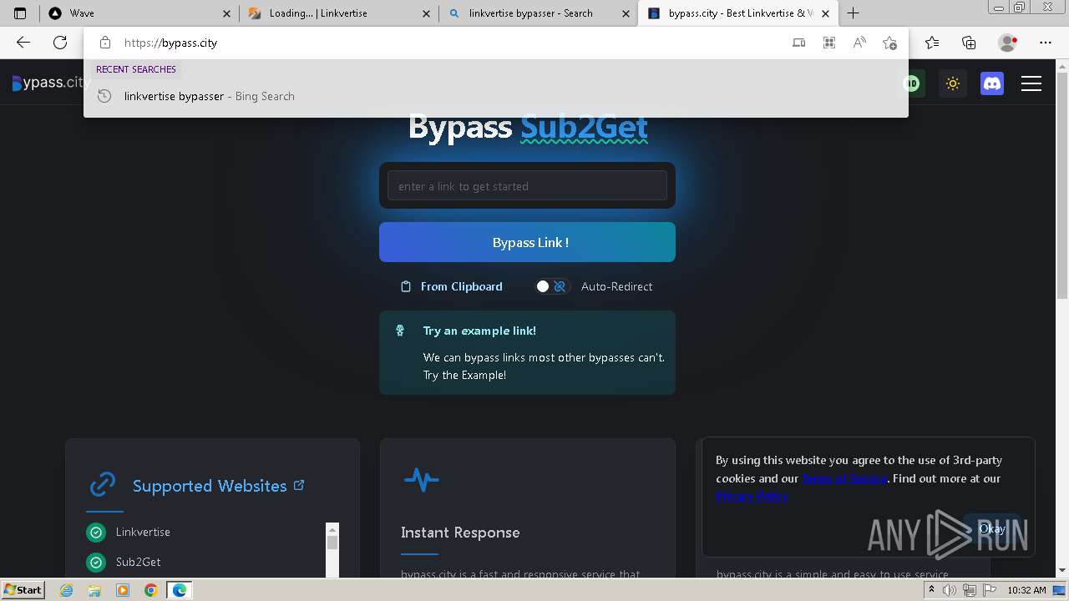1069x601 pixels.
Task: View site information lock icon
Action: coord(104,43)
